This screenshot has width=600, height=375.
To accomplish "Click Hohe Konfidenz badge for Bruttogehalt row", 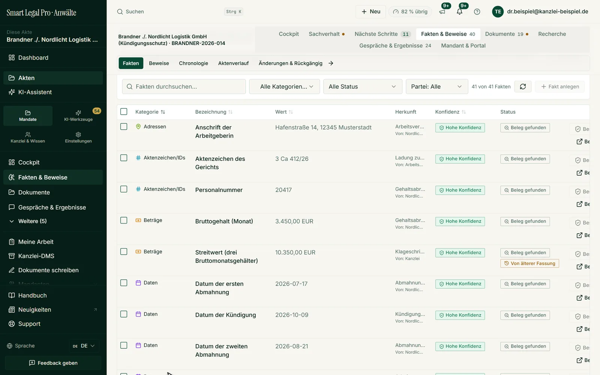I will click(460, 221).
